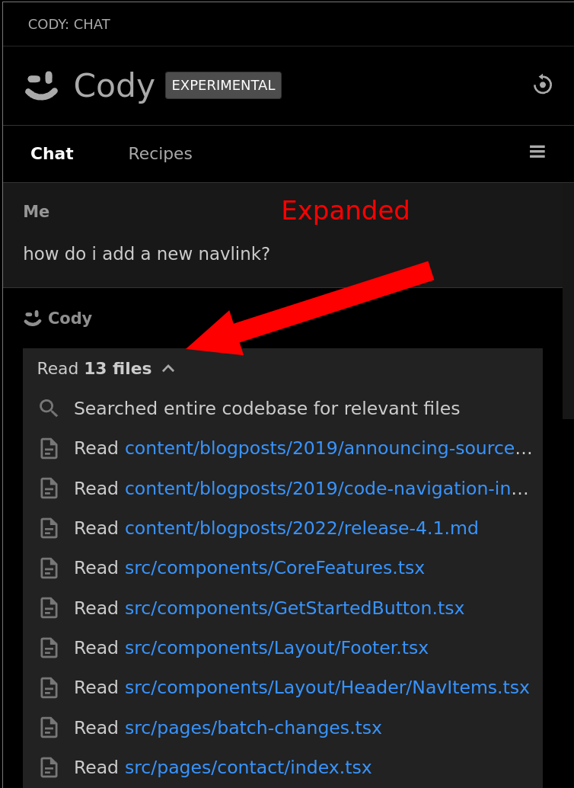Click the 'how do i add a new navlink?' message
Screen dimensions: 574x788
[147, 254]
